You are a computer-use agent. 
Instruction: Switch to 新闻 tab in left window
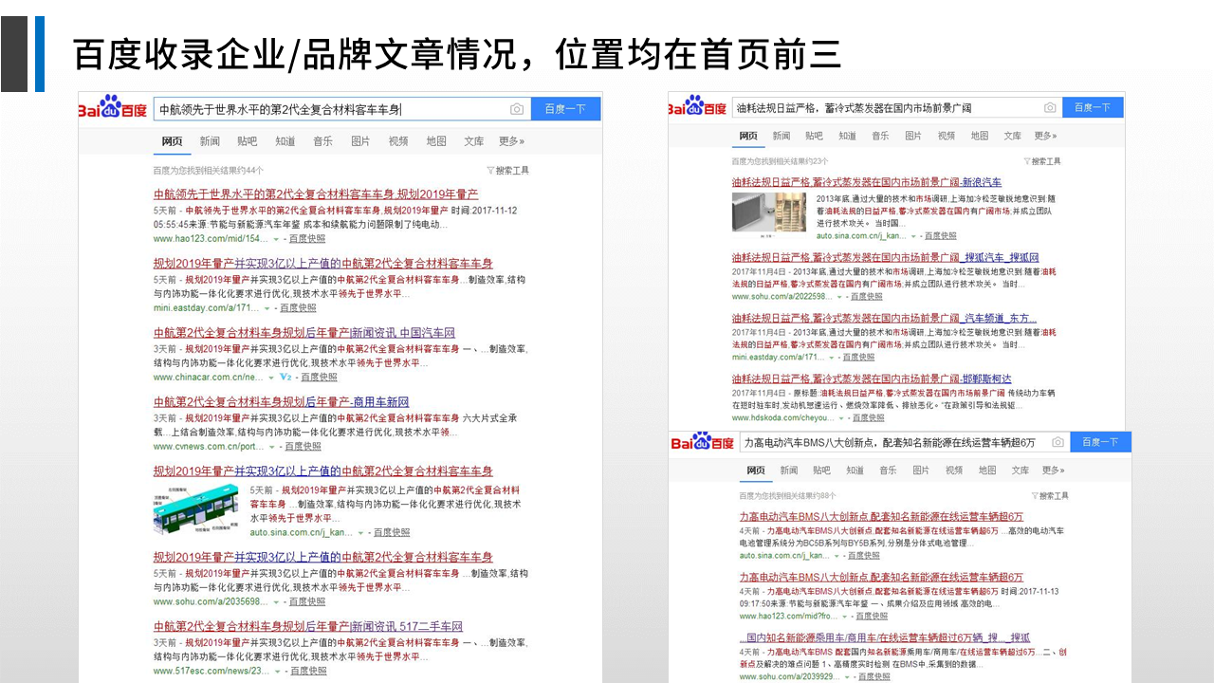pyautogui.click(x=210, y=141)
